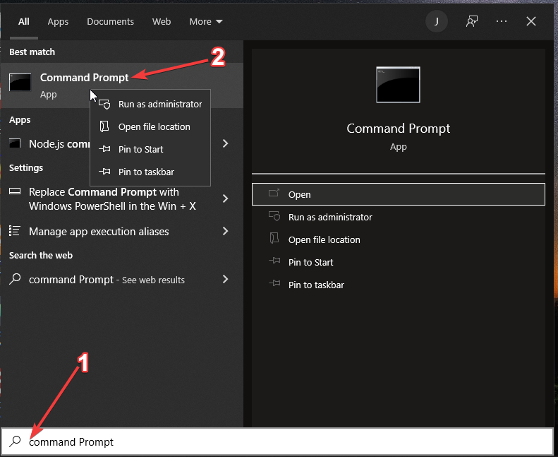
Task: Click the Command Prompt icon in Best match
Action: click(20, 82)
